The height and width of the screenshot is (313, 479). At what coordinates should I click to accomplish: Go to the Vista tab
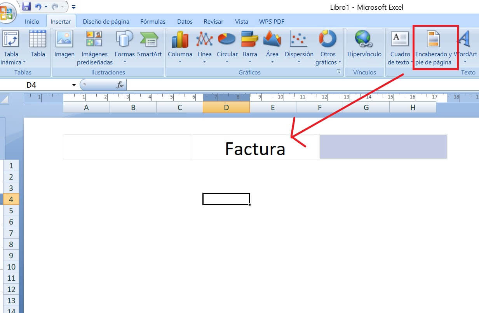point(242,22)
